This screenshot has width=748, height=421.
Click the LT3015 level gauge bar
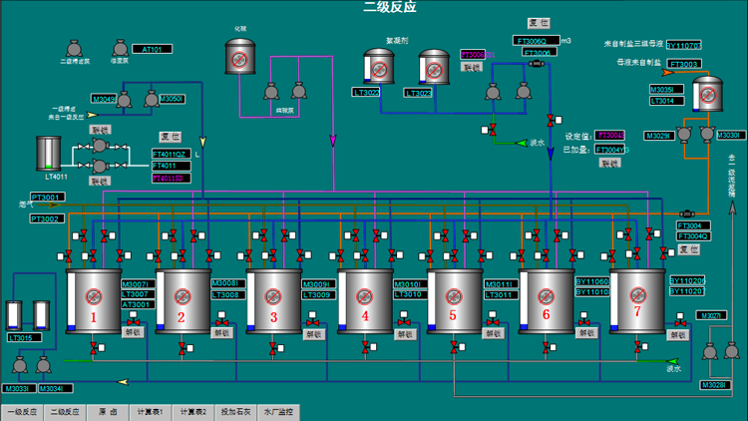click(x=13, y=316)
